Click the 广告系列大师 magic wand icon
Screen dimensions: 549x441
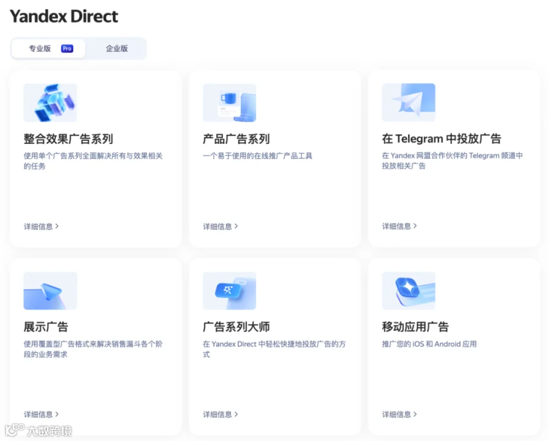click(x=229, y=290)
